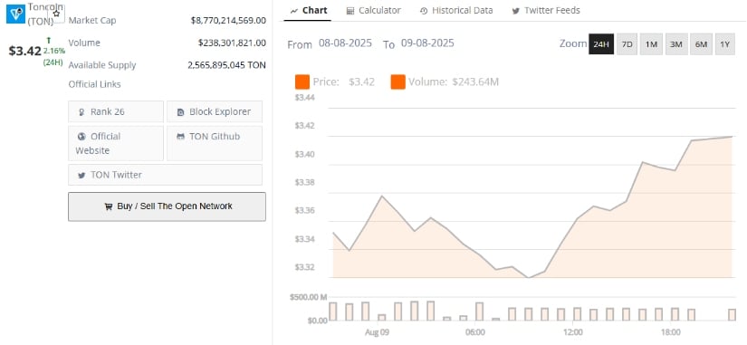Click the calculator icon beside Calculator tab

(x=350, y=11)
